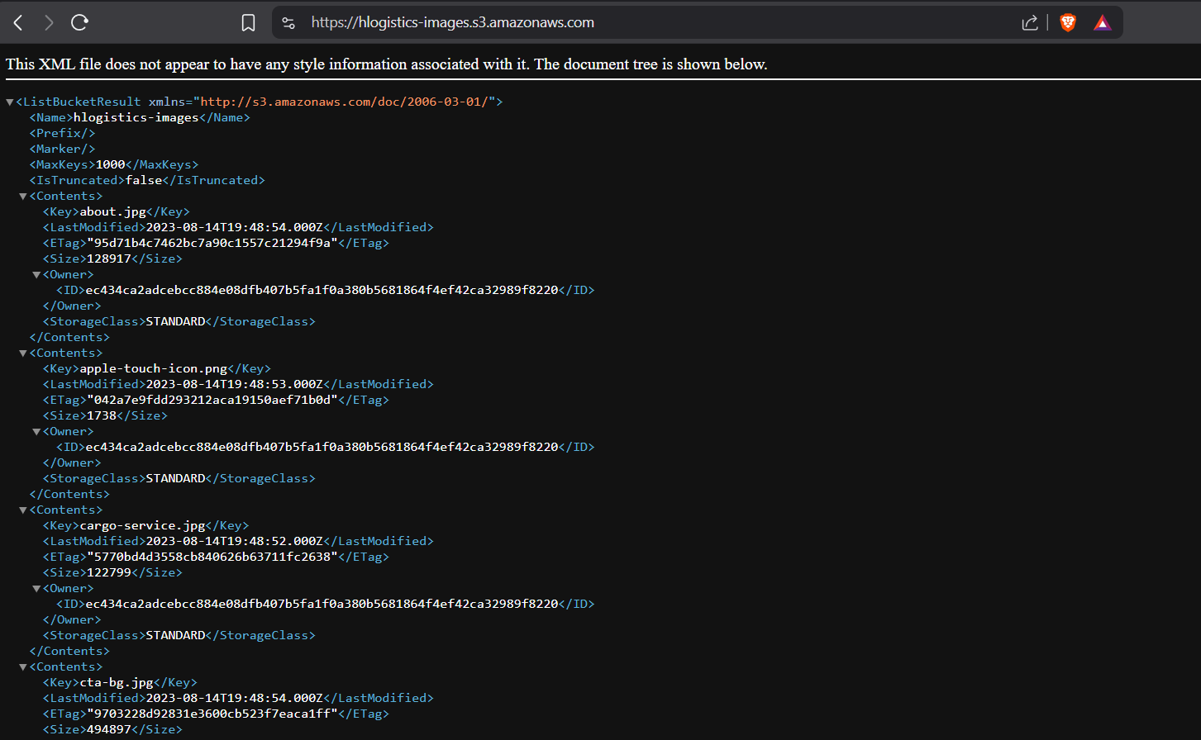Click the xmlns namespace URL value
Viewport: 1201px width, 740px height.
tap(347, 102)
